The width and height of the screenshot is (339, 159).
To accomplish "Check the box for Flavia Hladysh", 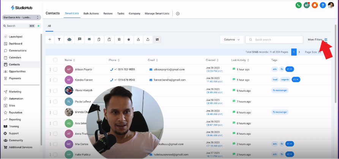I will click(55, 91).
